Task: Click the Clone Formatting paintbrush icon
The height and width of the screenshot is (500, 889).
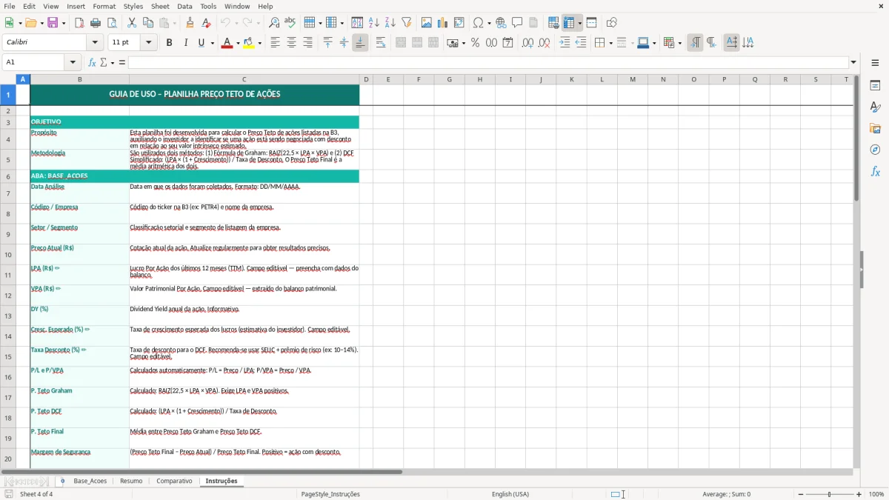Action: point(190,23)
